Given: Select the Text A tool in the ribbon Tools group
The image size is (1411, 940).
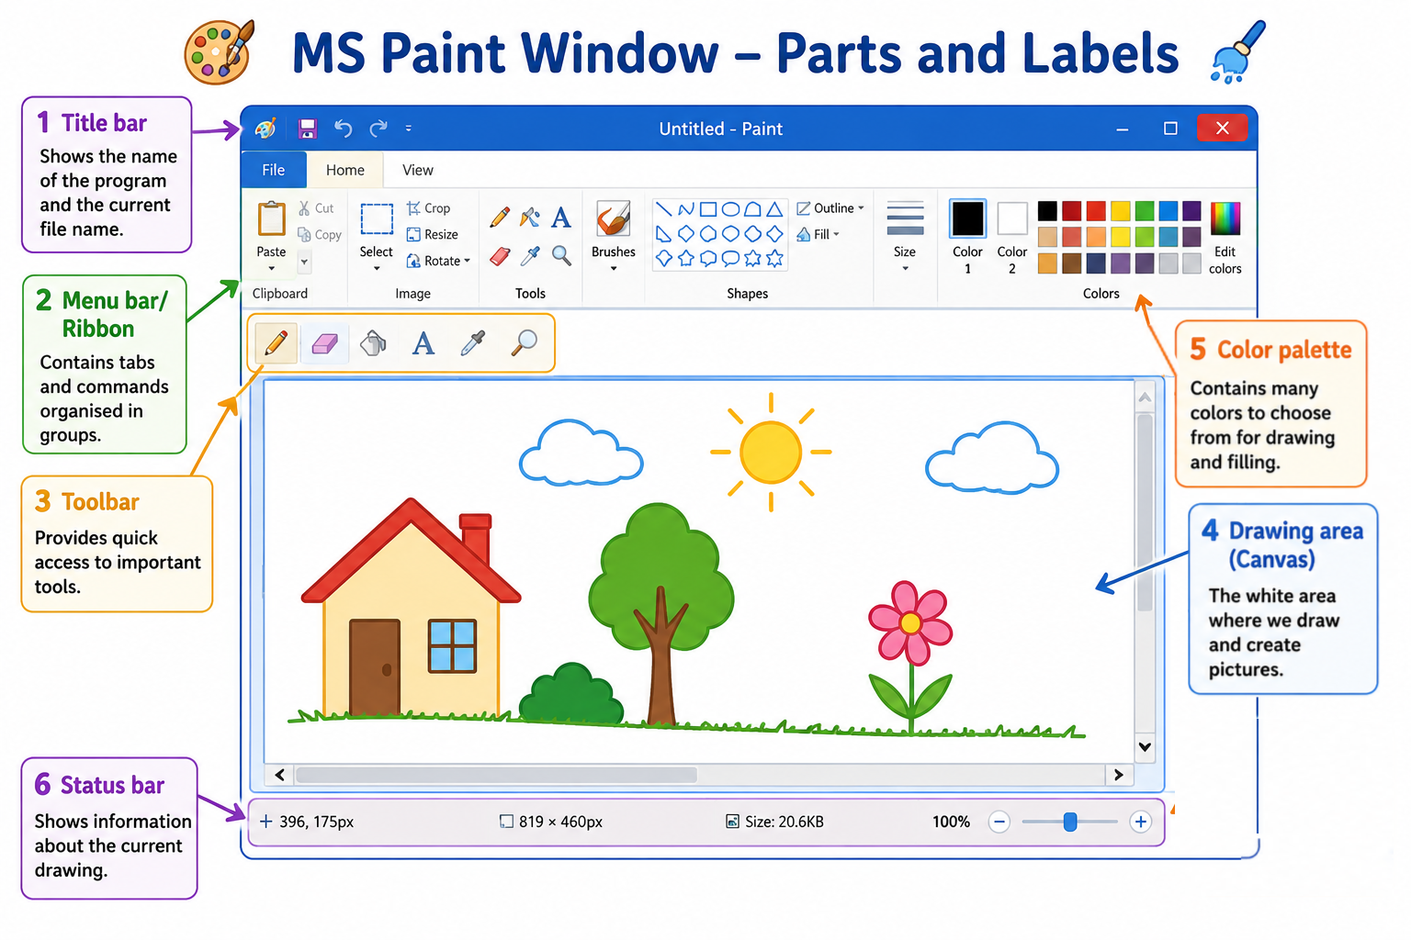Looking at the screenshot, I should click(561, 218).
